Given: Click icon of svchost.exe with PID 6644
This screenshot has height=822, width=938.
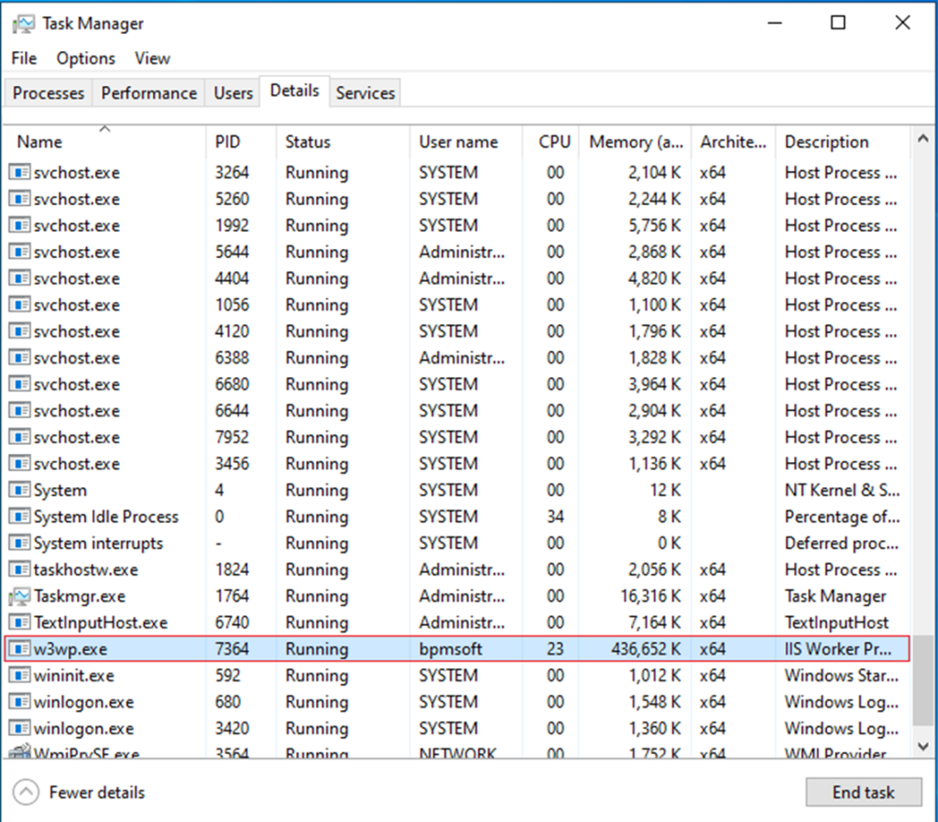Looking at the screenshot, I should click(19, 411).
